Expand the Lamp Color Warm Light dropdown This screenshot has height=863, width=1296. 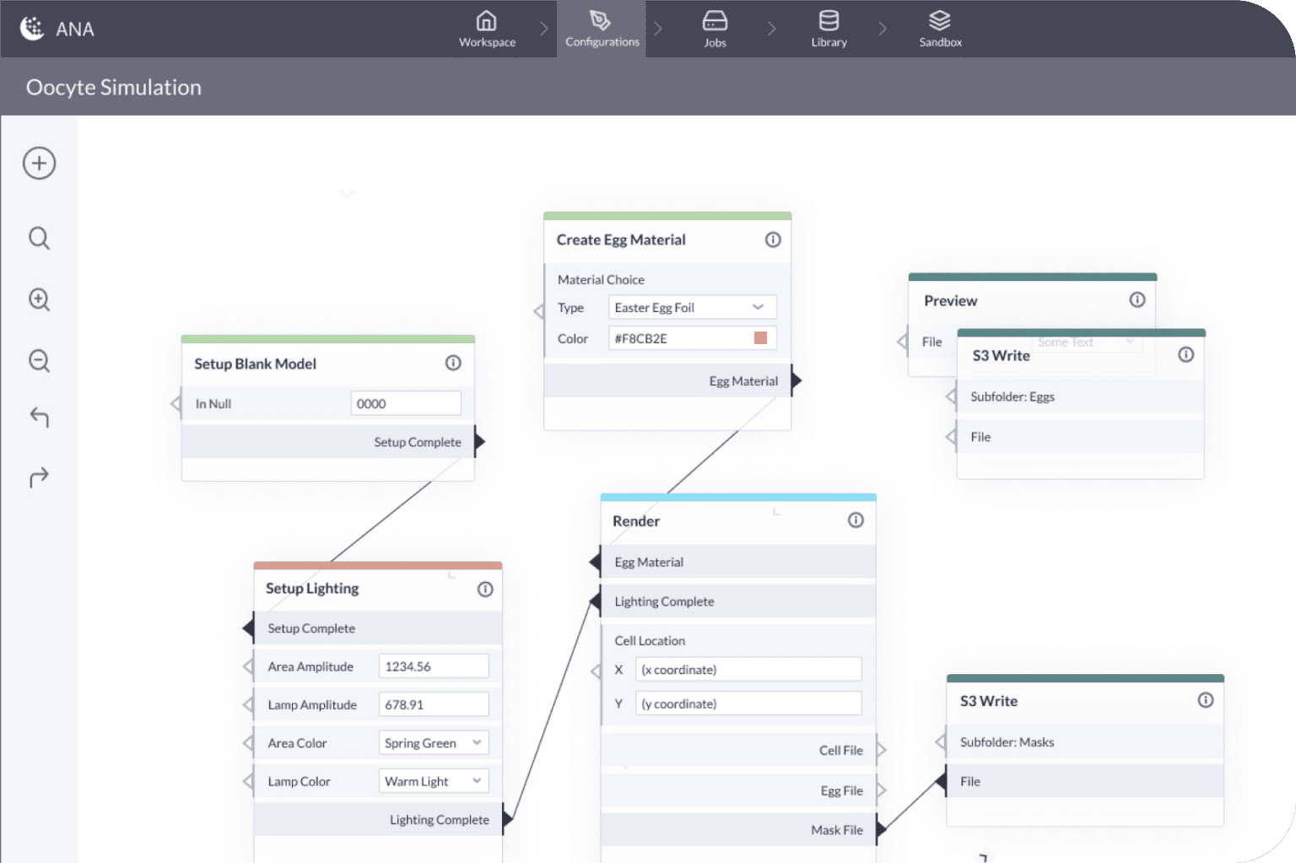point(433,781)
